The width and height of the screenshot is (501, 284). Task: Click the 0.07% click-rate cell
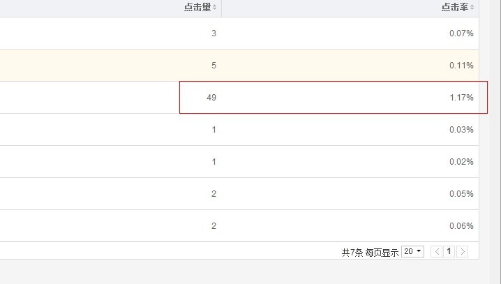(x=461, y=33)
